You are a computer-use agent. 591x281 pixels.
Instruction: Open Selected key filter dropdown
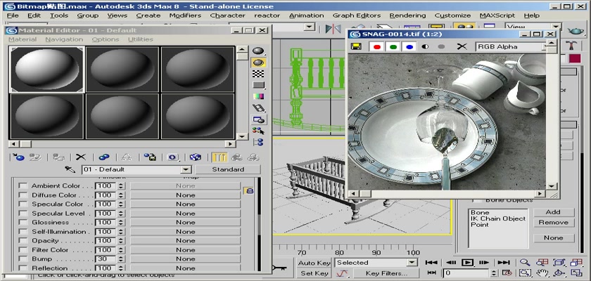click(x=412, y=263)
